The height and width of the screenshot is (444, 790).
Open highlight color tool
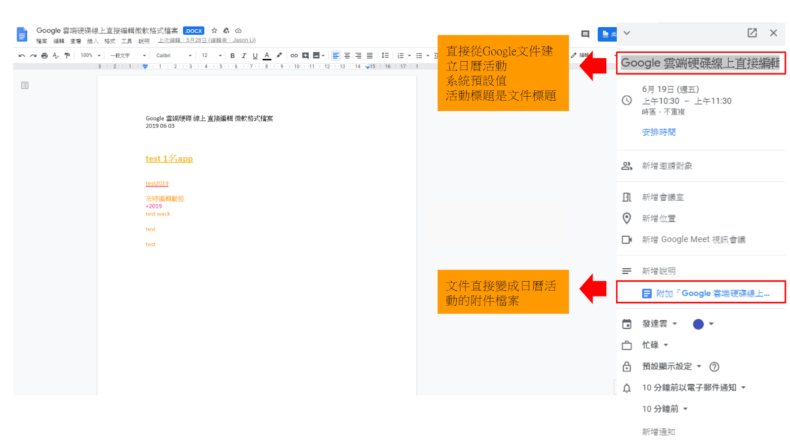(279, 56)
